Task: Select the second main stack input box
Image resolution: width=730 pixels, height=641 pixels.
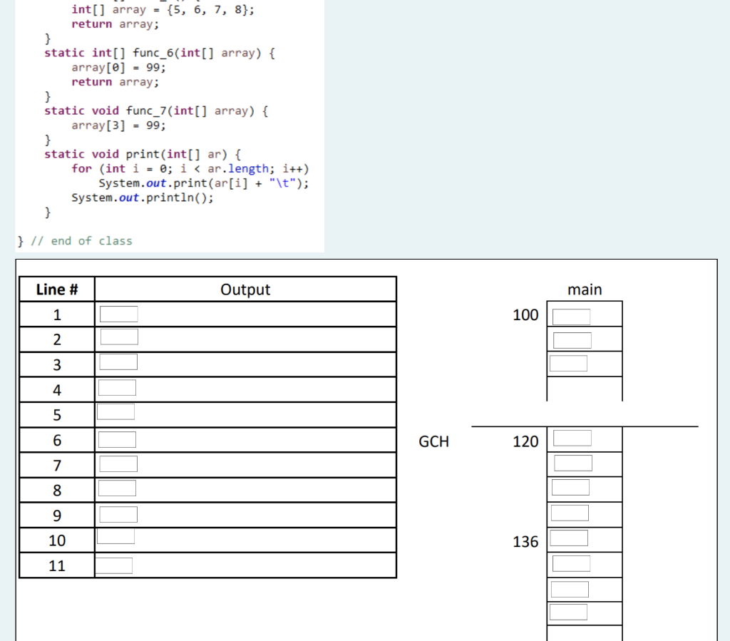Action: point(572,340)
